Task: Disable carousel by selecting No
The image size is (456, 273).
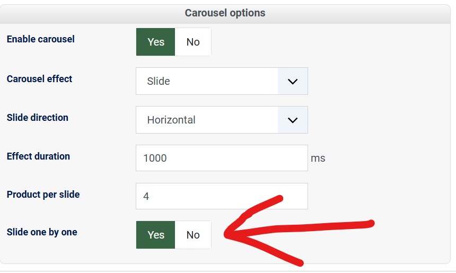Action: click(193, 42)
